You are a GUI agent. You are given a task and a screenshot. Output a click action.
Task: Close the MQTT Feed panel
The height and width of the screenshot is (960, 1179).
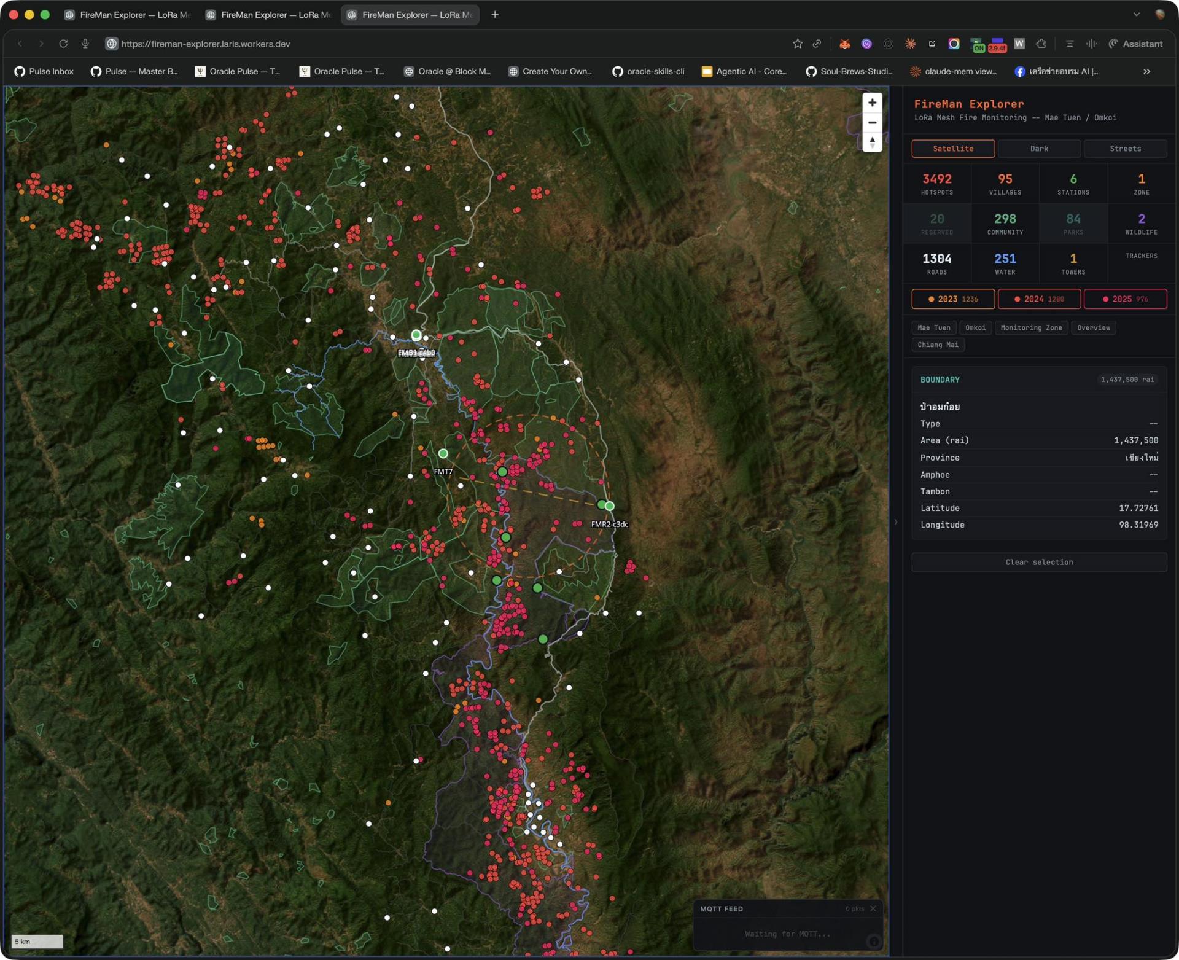[873, 908]
